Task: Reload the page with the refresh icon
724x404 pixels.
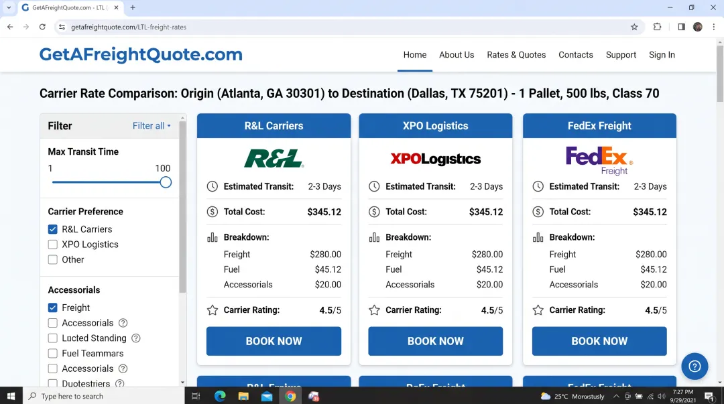Action: 42,27
